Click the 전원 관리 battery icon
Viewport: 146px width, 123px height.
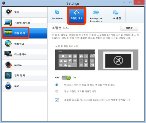pyautogui.click(x=8, y=33)
